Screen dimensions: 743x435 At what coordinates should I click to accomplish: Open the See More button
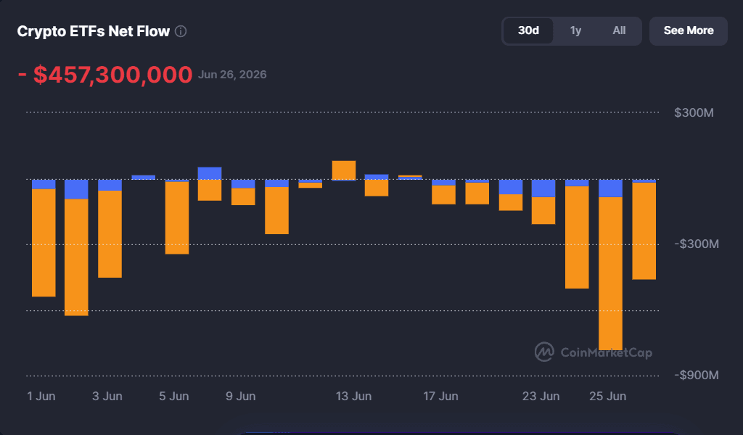tap(688, 30)
